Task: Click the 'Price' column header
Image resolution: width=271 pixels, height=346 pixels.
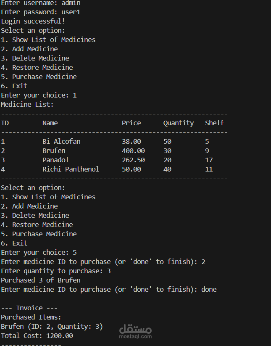Action: (132, 123)
